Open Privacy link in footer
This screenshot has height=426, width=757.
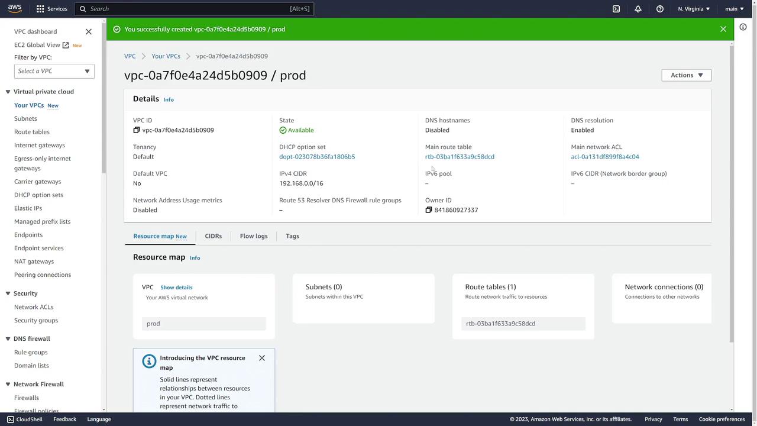pos(654,419)
